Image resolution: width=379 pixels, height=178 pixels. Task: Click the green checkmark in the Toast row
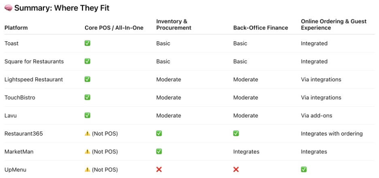click(87, 43)
